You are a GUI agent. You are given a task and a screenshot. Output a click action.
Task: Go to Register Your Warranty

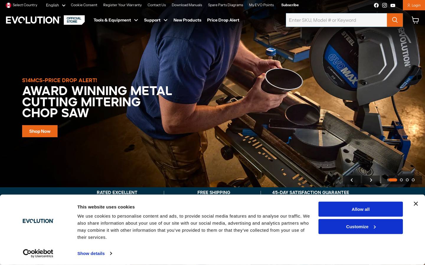122,5
